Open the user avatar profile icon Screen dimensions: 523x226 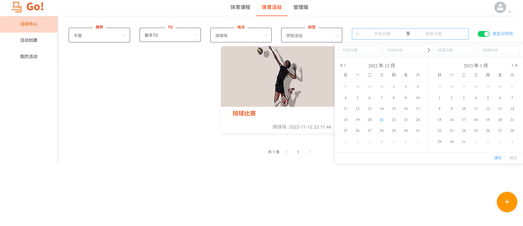click(500, 7)
